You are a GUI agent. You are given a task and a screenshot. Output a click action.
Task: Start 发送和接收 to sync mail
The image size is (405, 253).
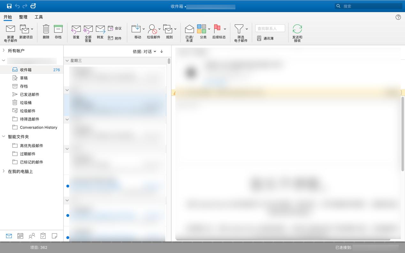pyautogui.click(x=297, y=33)
